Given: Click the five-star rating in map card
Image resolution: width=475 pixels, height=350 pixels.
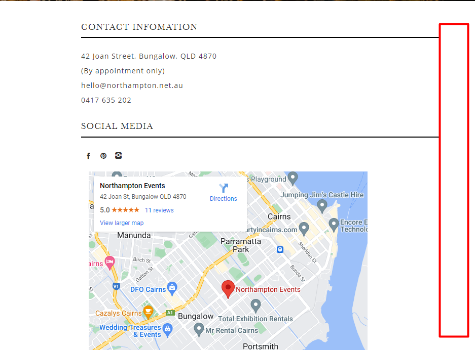Looking at the screenshot, I should [x=125, y=210].
